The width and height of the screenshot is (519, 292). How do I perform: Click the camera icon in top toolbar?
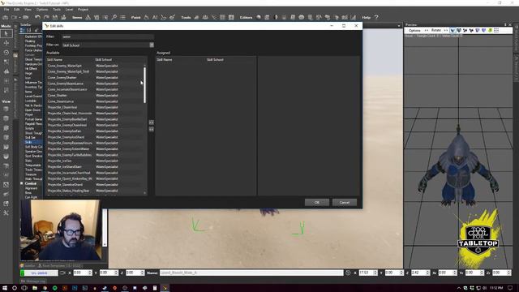tap(6, 17)
